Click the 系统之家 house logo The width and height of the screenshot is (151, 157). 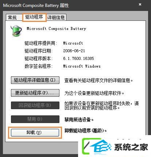97,146
